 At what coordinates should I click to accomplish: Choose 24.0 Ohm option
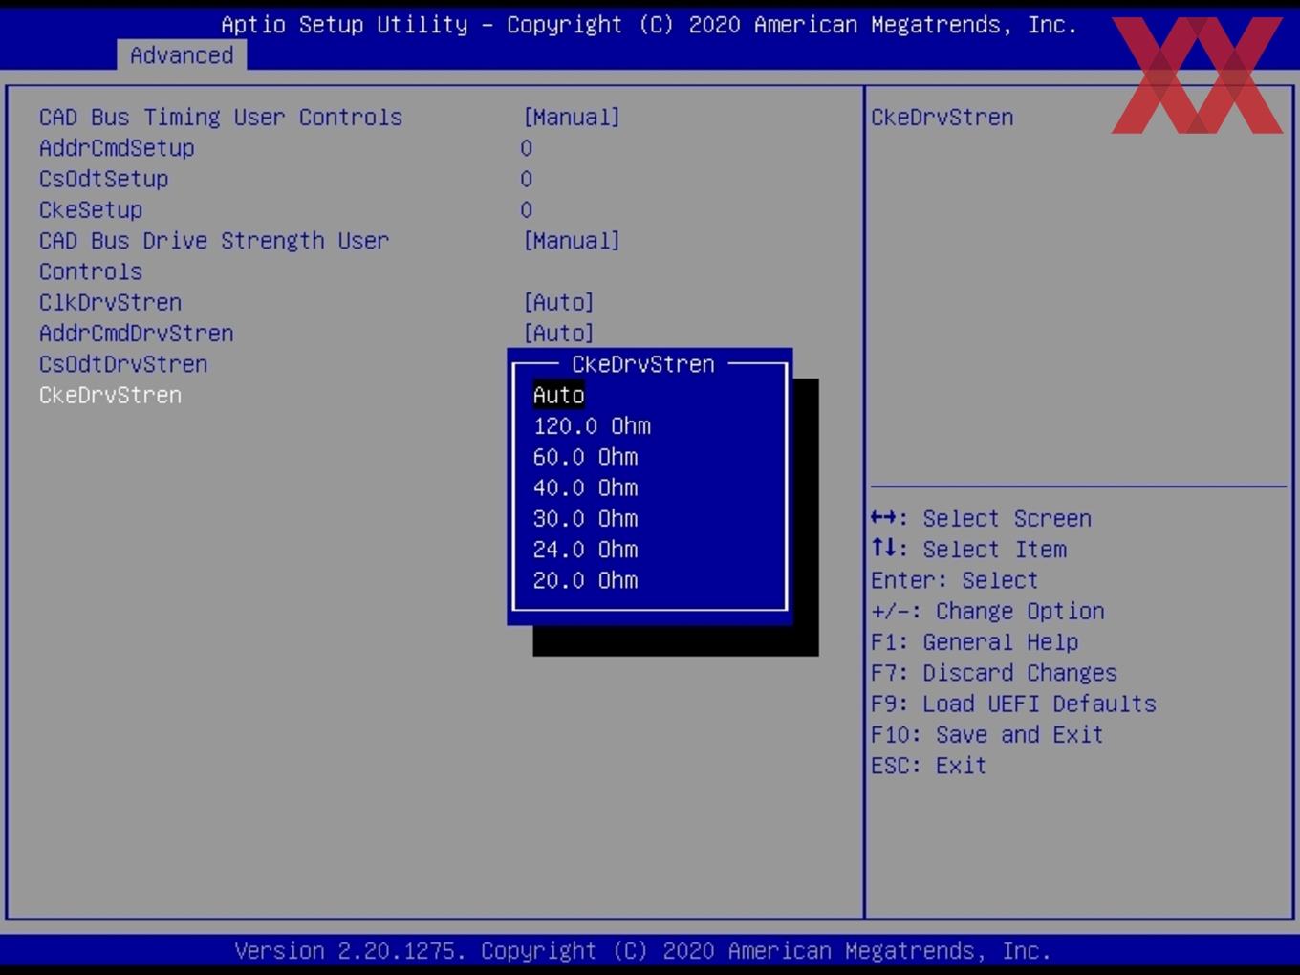click(585, 550)
